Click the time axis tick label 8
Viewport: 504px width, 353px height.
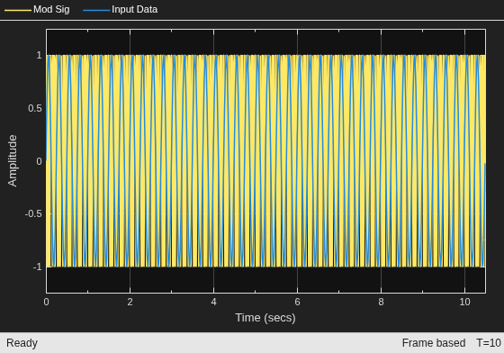[x=381, y=302]
